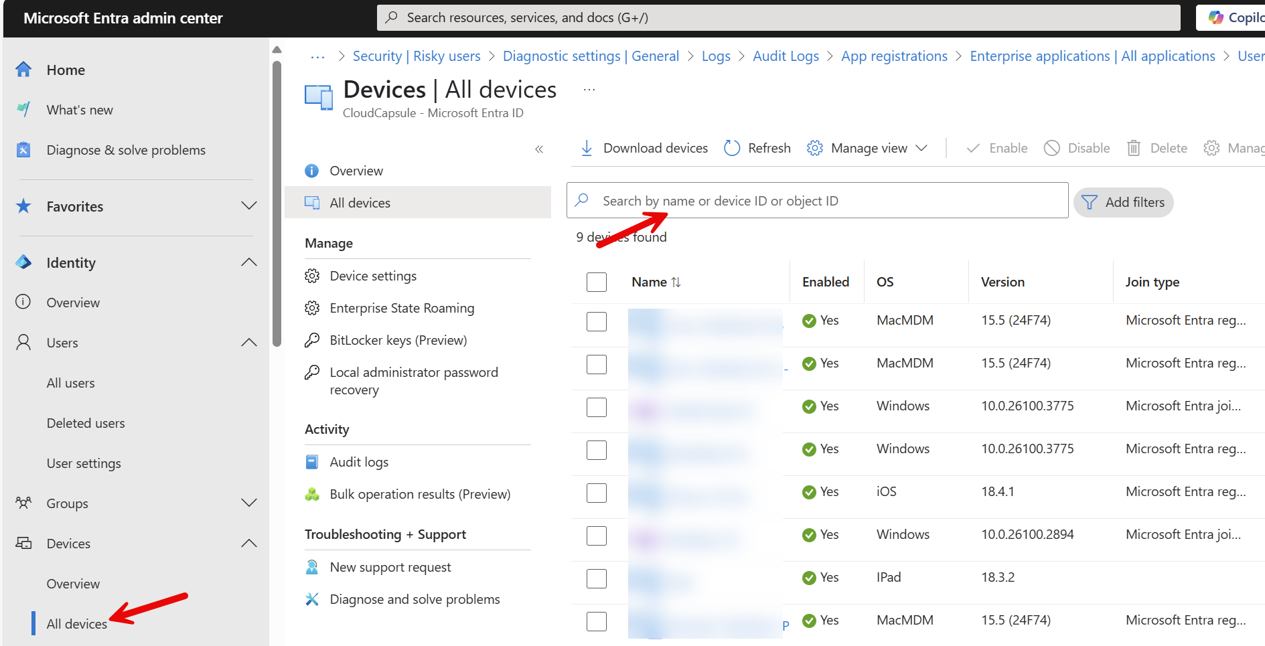Screen dimensions: 1265x646
Task: Select the second MacMDM 15.5 device checkbox
Action: 597,364
